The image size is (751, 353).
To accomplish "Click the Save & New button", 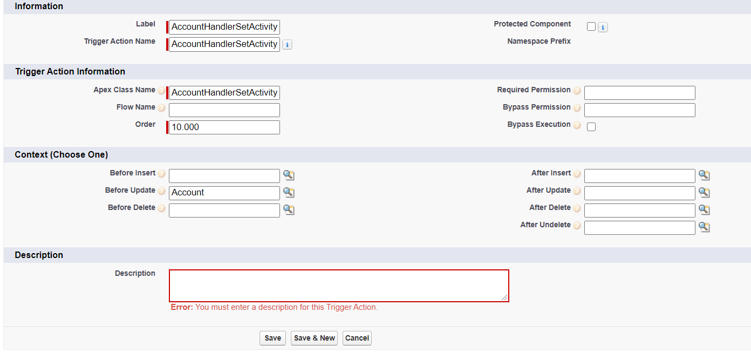I will (314, 338).
